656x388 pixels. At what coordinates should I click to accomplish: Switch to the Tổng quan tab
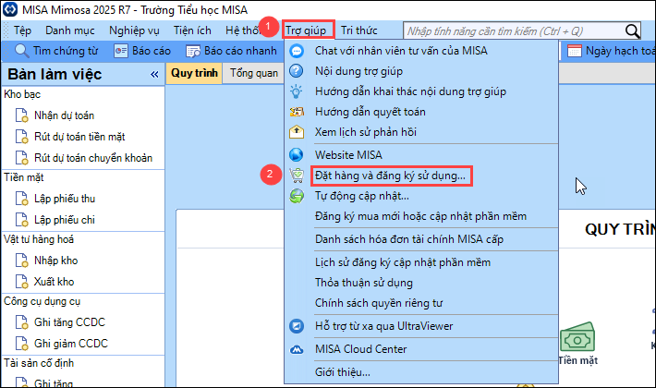click(253, 73)
